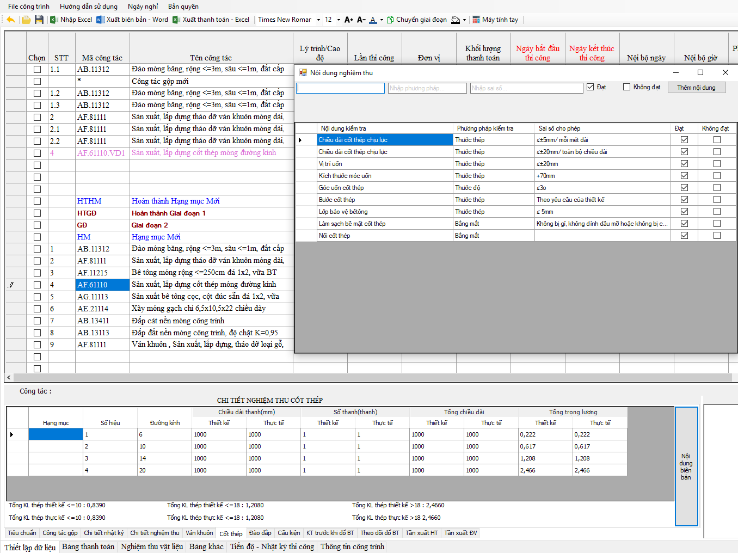Apply fill color bucket icon

[x=456, y=20]
